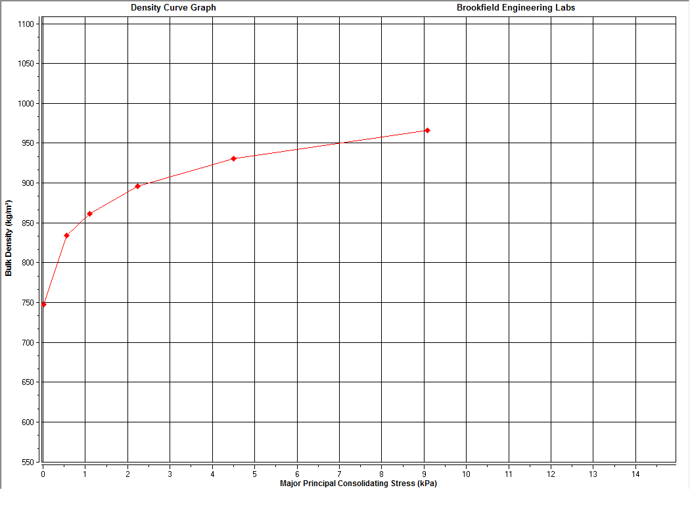Click the Major Principal Consolidating Stress label
The height and width of the screenshot is (519, 690).
coord(359,483)
